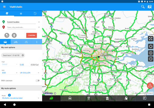Select the motorcycle travel mode tab
Viewport: 154px width, 108px height.
click(x=16, y=42)
